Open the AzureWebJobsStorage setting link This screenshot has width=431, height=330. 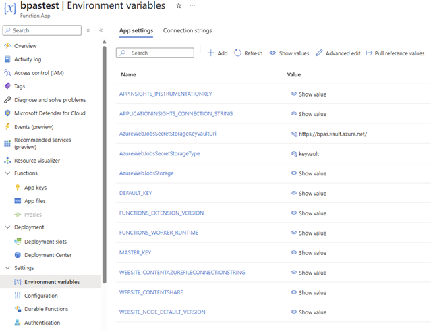click(146, 173)
